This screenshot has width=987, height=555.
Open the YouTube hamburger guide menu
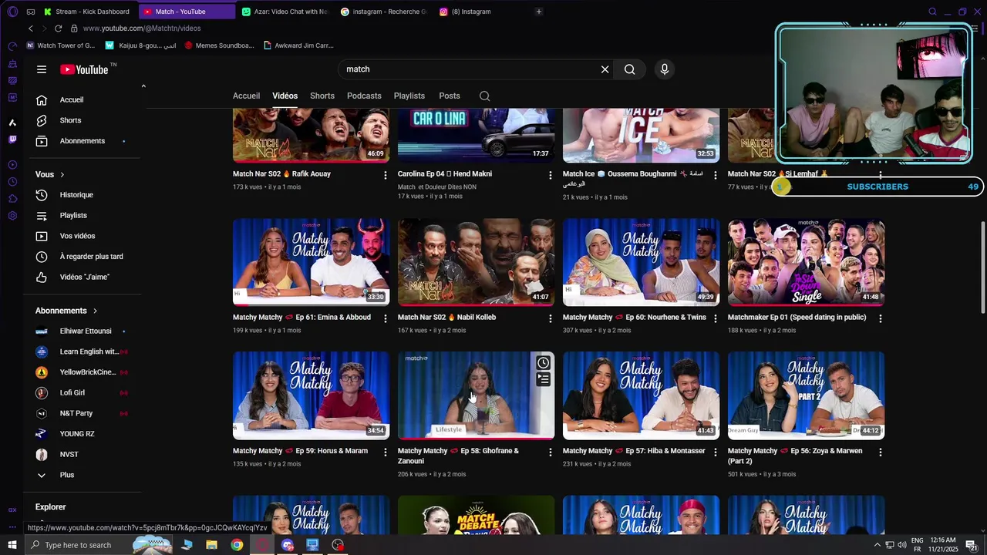coord(42,69)
